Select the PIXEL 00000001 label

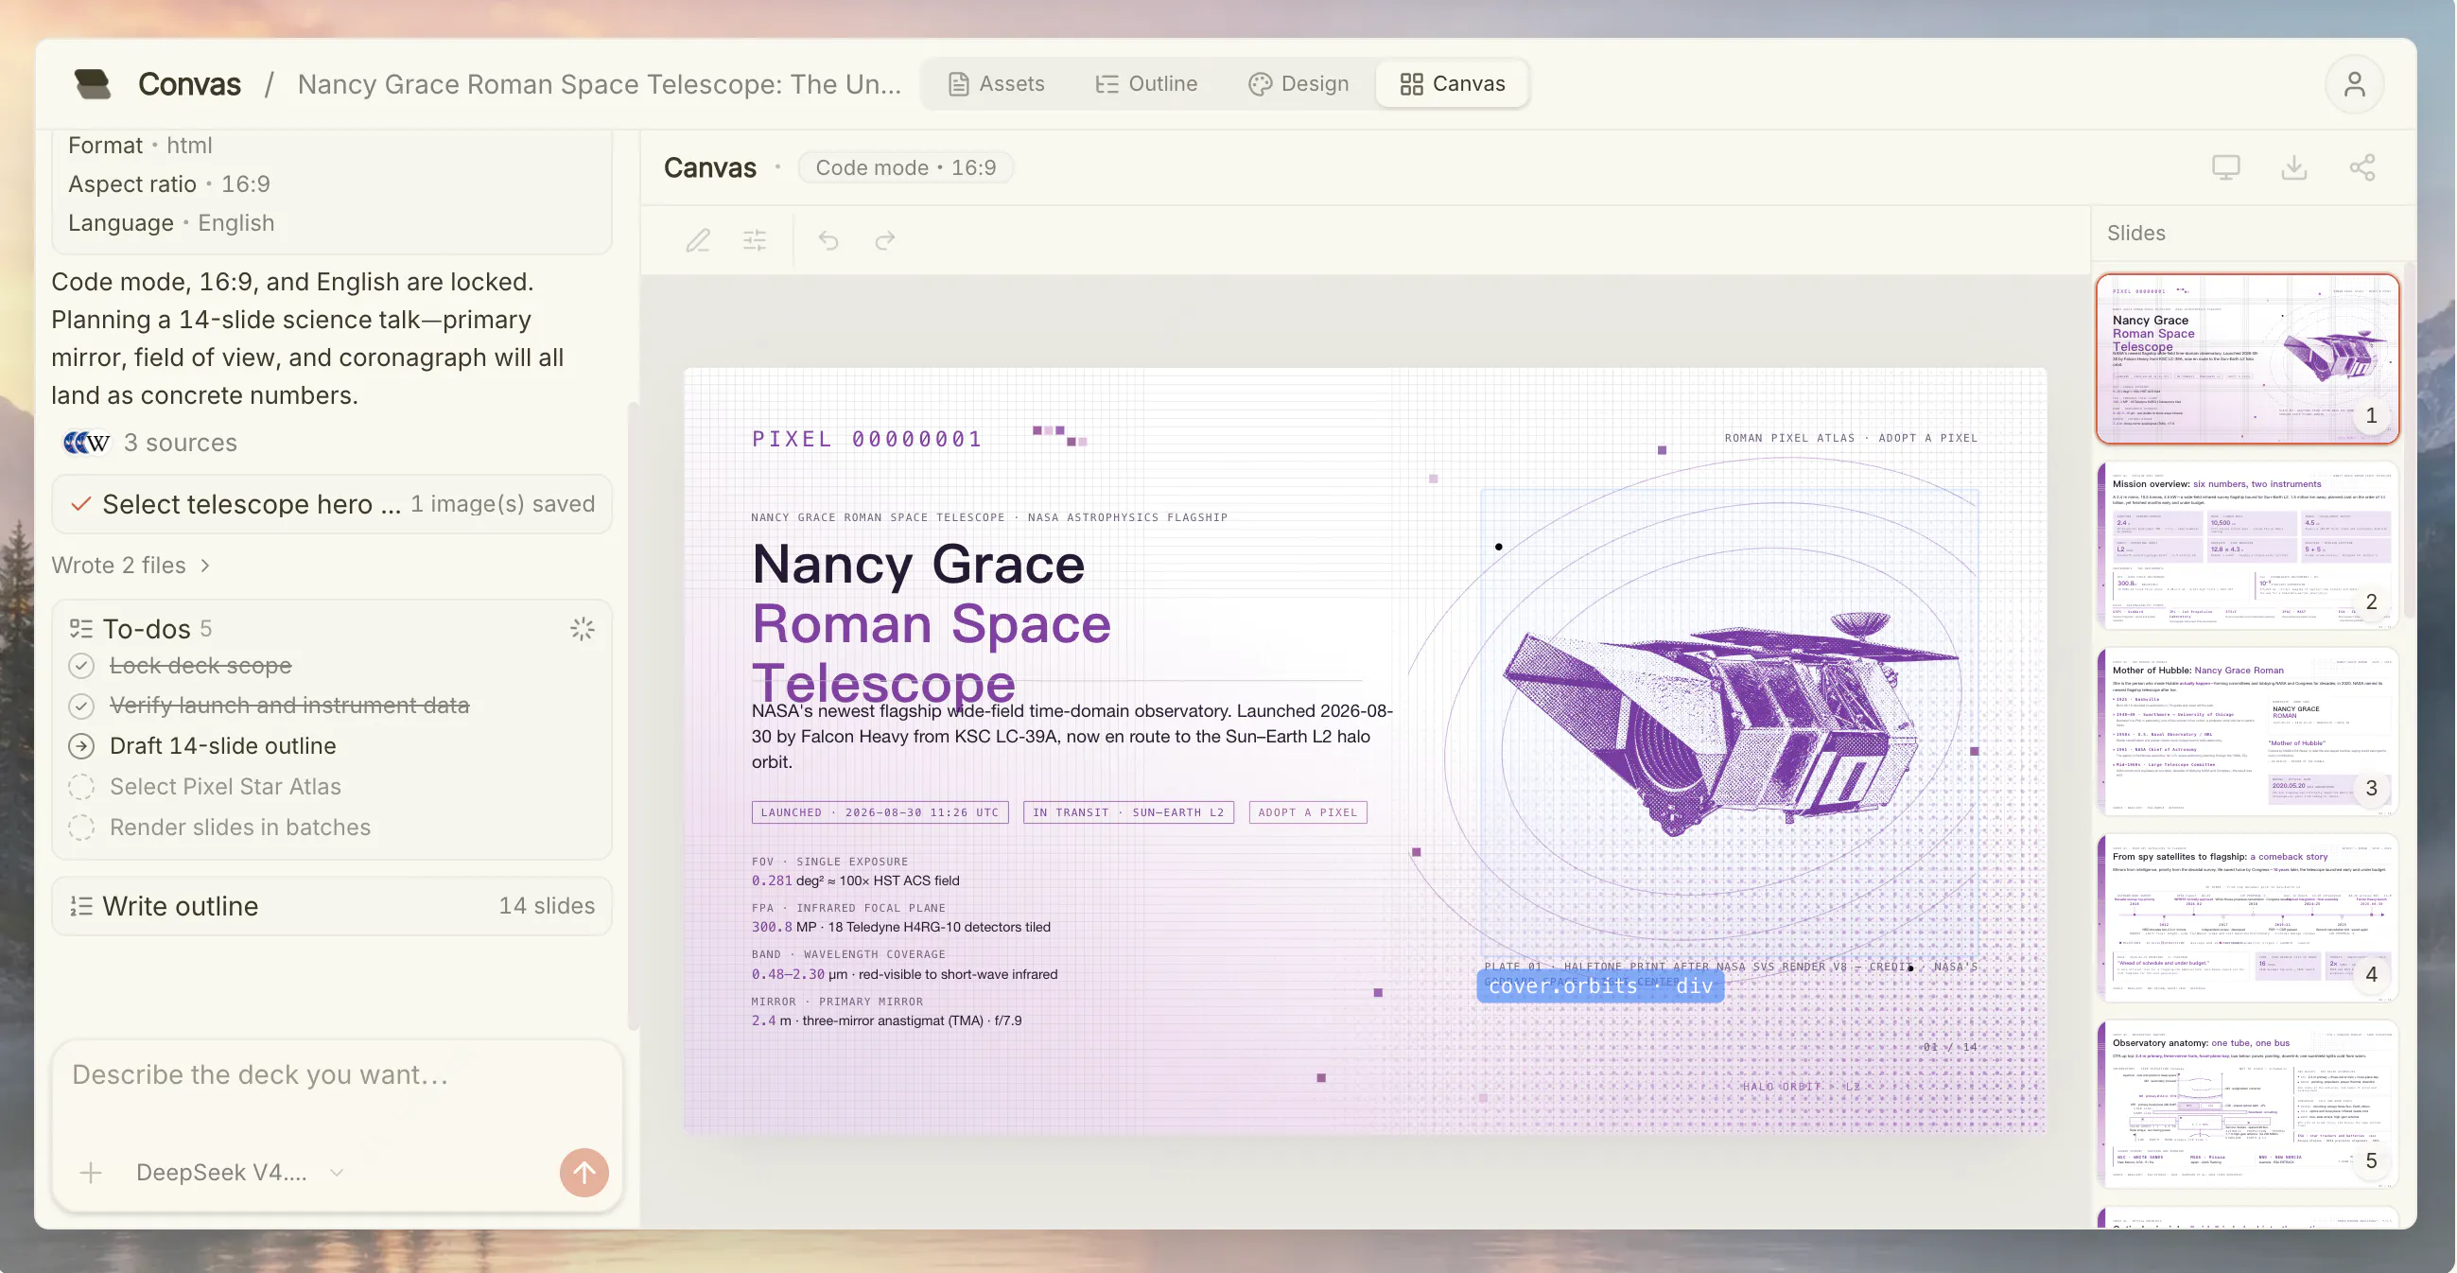click(x=866, y=440)
